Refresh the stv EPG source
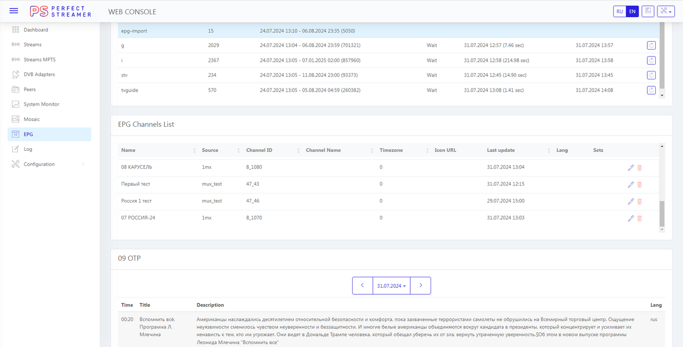Screen dimensions: 683x347 [x=651, y=75]
